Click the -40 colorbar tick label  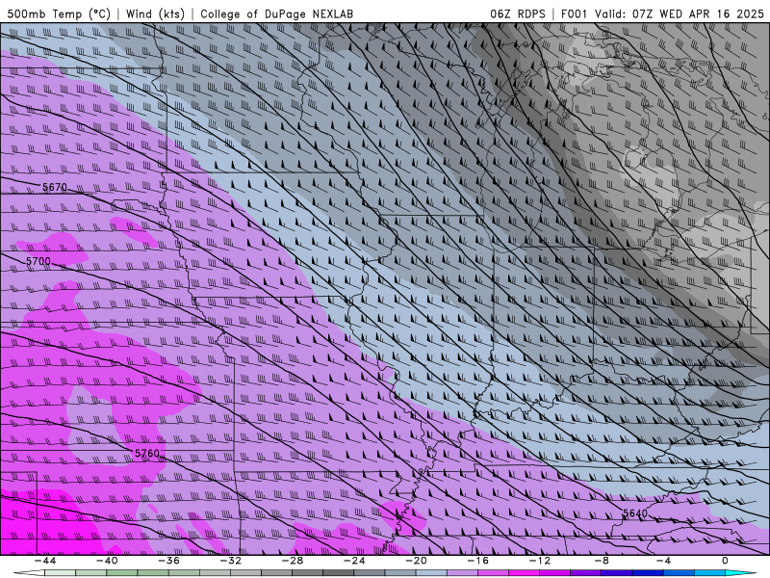coord(107,561)
